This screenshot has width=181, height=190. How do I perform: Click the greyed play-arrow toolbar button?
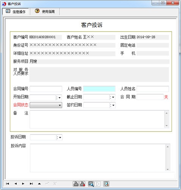[98, 184]
